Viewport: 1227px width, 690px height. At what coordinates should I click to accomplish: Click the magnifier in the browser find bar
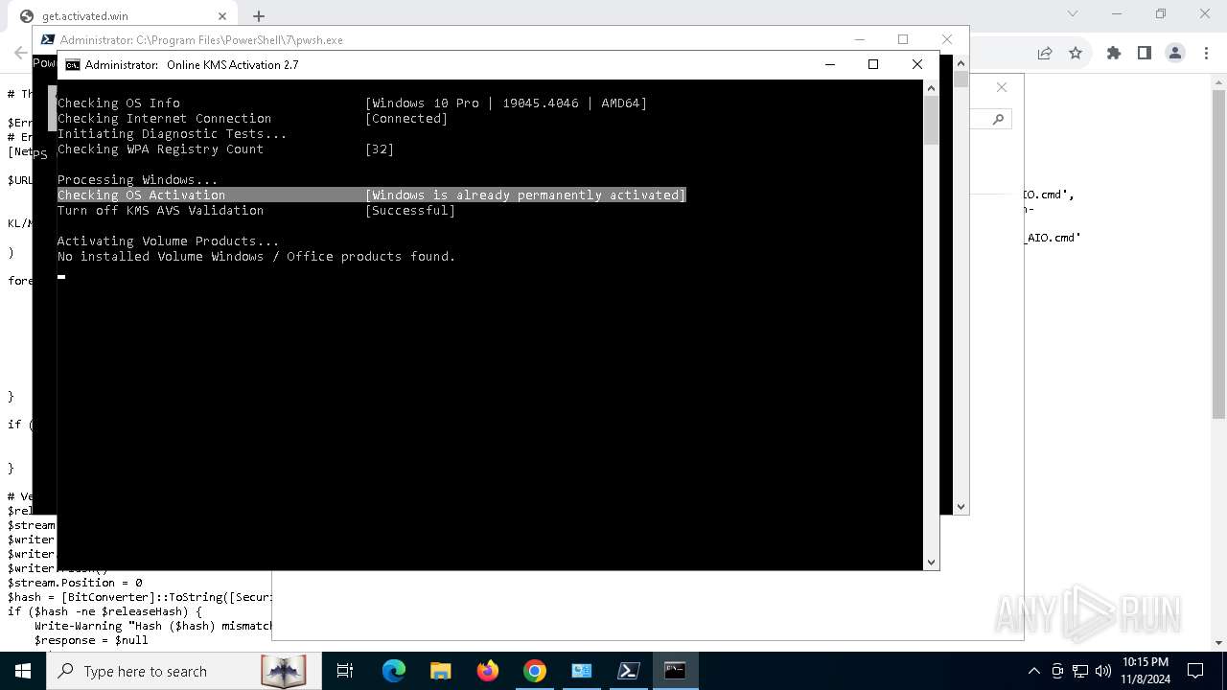(998, 119)
